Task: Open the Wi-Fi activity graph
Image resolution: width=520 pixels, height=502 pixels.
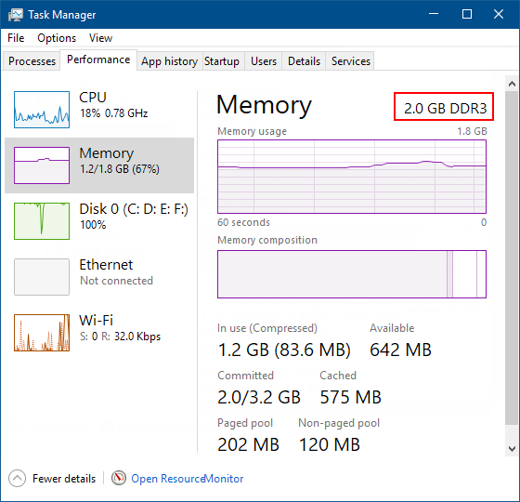Action: (x=42, y=333)
